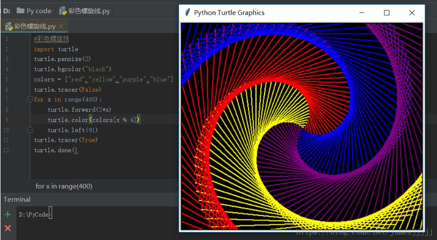Viewport: 437px width, 240px height.
Task: Maximize the Python Turtle Graphics window
Action: [386, 13]
